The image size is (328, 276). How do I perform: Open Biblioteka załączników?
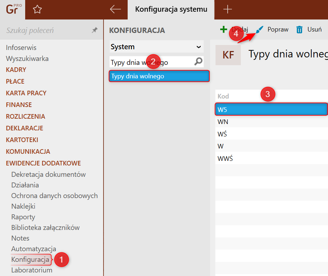45,227
